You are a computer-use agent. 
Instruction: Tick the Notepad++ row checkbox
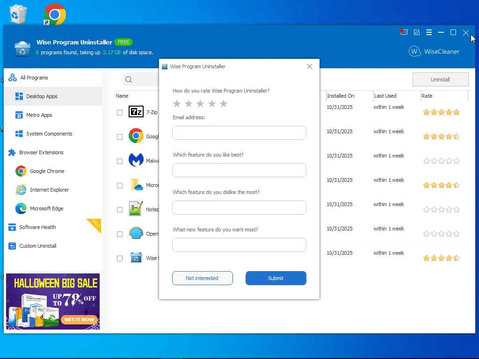120,210
